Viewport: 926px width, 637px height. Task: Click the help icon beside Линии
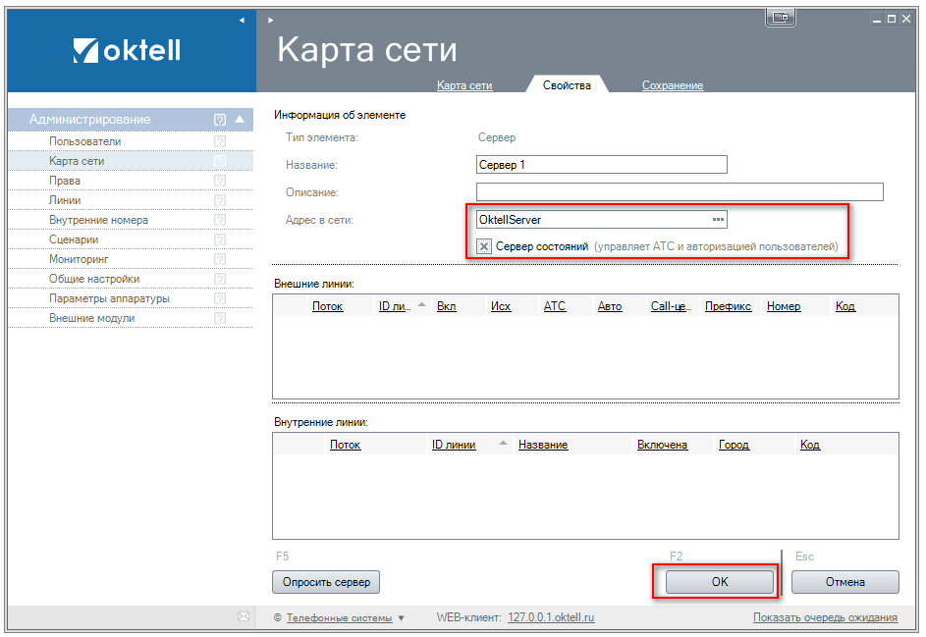pyautogui.click(x=220, y=200)
